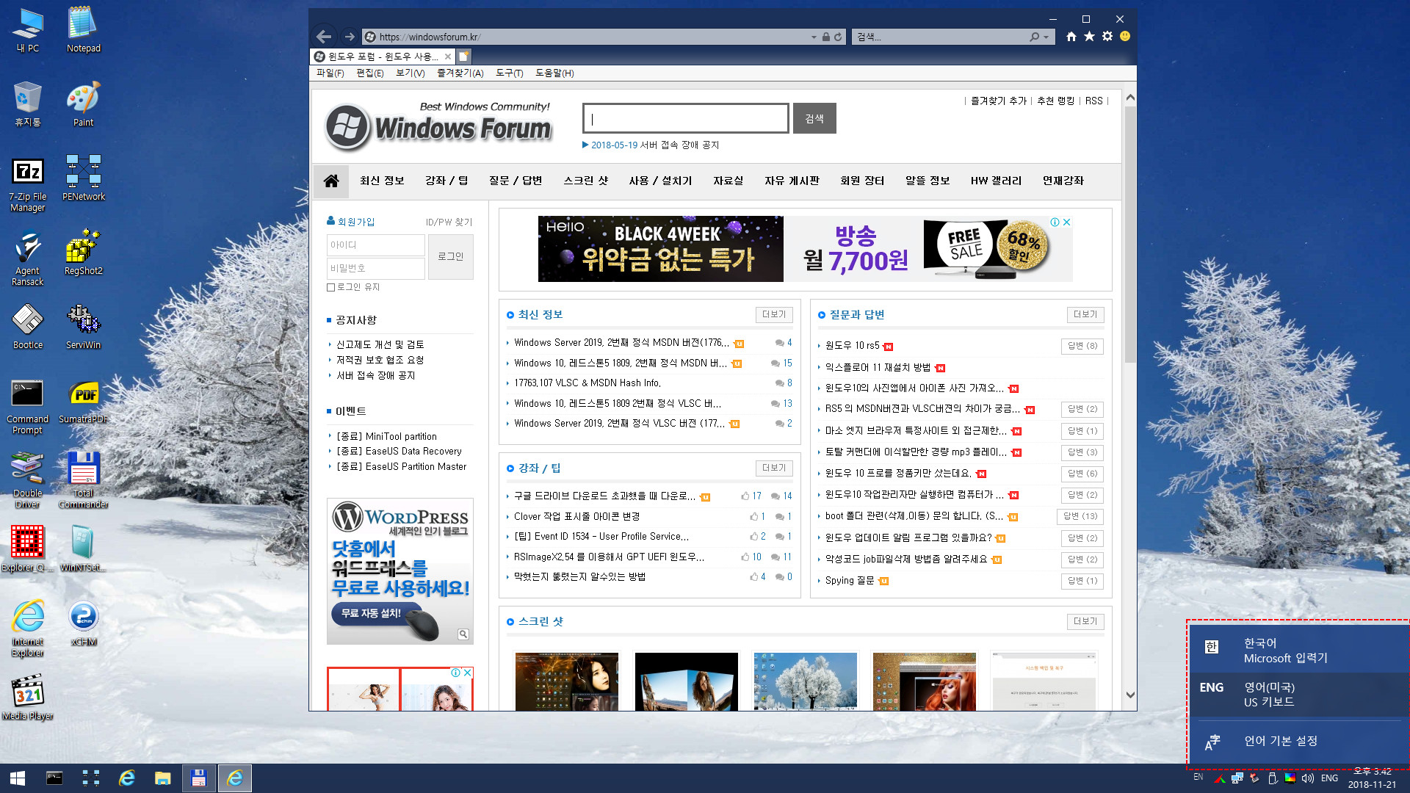Click the 회원가입 link
The image size is (1410, 793).
[356, 222]
